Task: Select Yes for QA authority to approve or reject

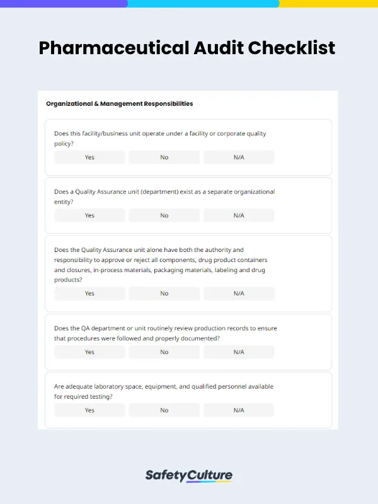Action: coord(89,294)
